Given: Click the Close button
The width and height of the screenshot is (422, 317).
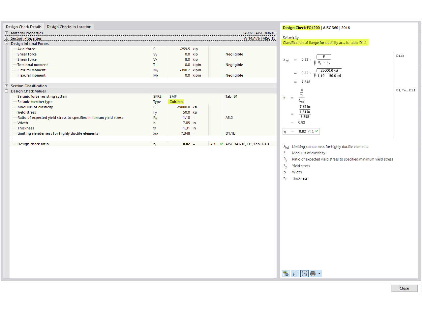Looking at the screenshot, I should coord(404,288).
